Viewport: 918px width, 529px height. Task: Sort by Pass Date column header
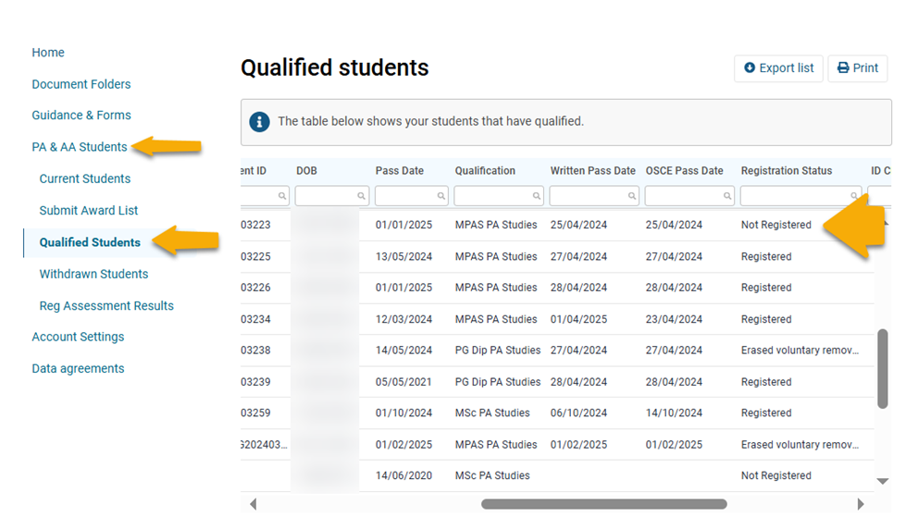click(399, 171)
